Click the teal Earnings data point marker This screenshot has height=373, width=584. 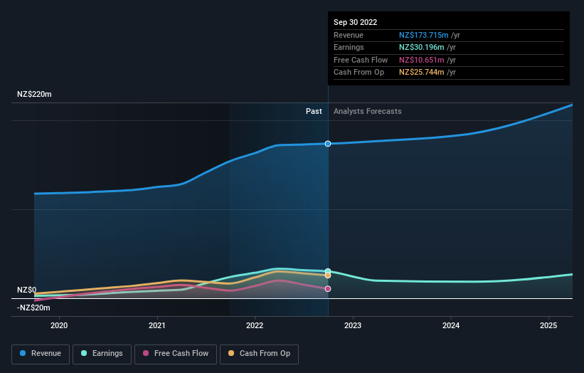pos(328,271)
